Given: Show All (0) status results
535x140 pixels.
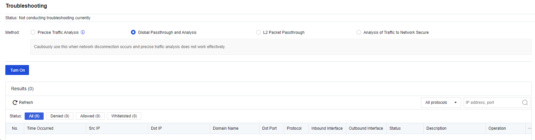Looking at the screenshot, I should [x=34, y=116].
